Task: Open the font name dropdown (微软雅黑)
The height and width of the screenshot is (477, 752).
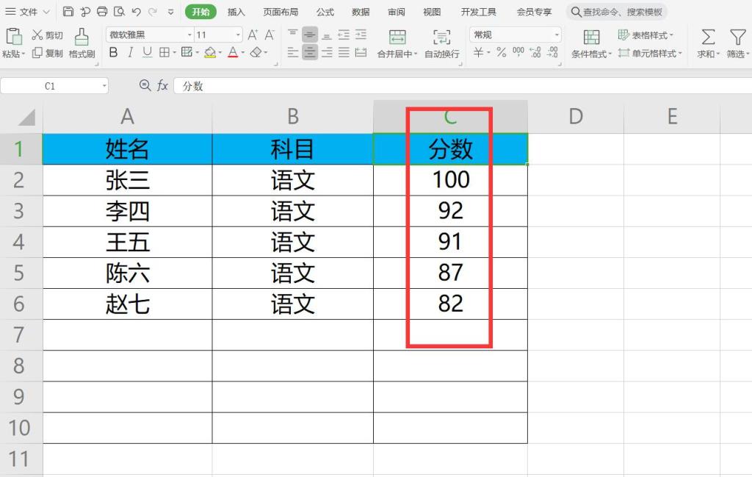Action: (189, 35)
